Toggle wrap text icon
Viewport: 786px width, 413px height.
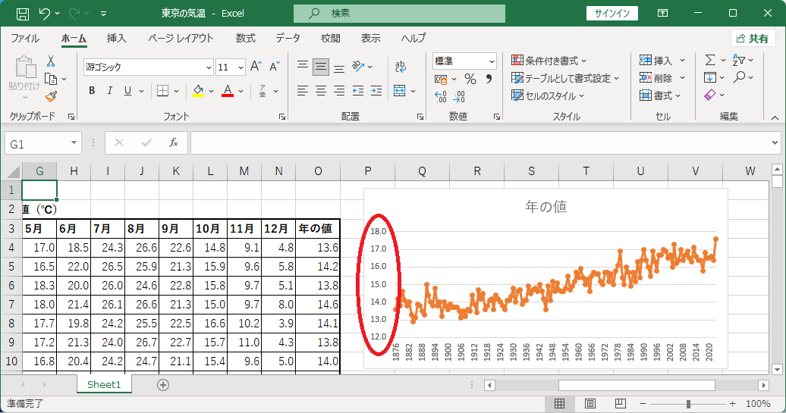(x=401, y=67)
